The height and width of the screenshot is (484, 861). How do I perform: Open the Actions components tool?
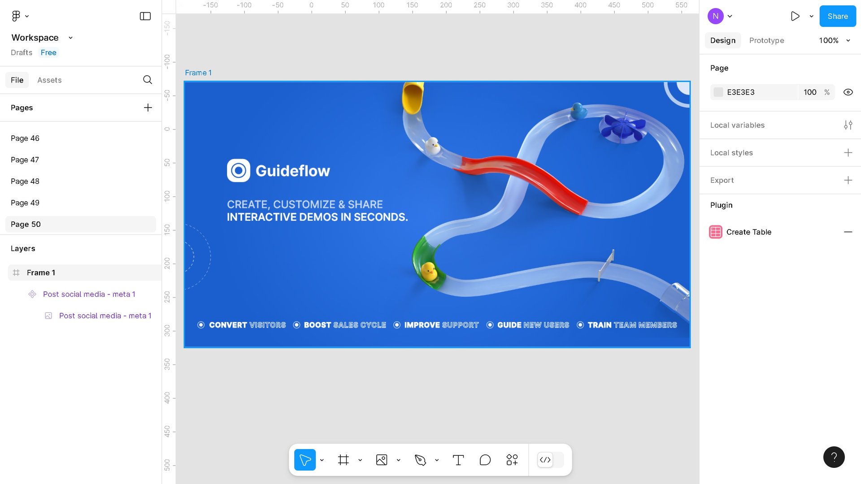coord(512,460)
